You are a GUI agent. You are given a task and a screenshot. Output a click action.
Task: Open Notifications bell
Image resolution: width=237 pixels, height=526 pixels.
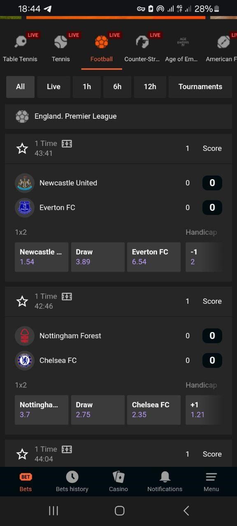(165, 477)
